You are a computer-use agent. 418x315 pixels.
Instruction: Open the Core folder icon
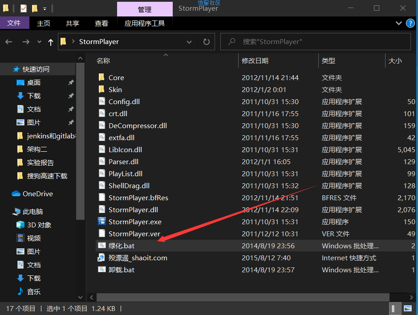101,77
